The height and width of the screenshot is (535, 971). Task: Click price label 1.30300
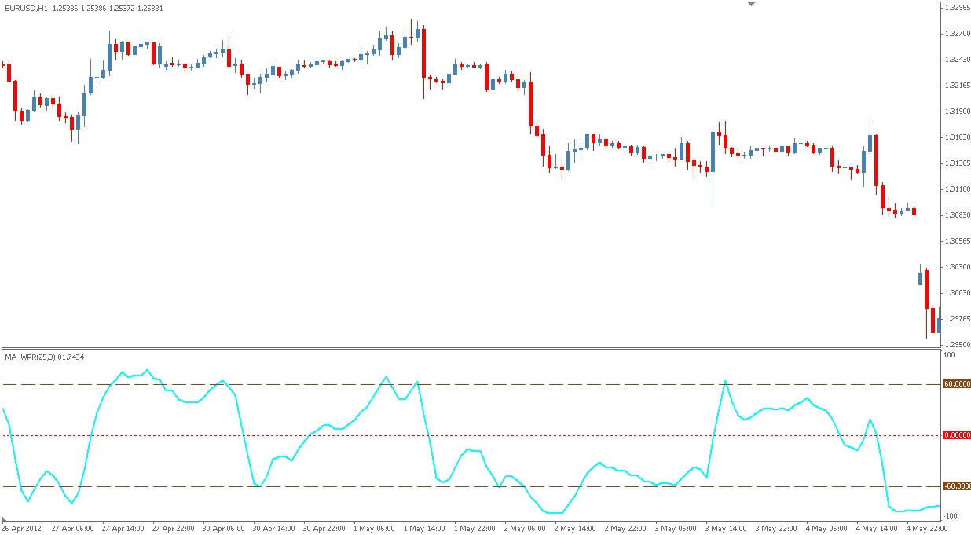point(958,267)
